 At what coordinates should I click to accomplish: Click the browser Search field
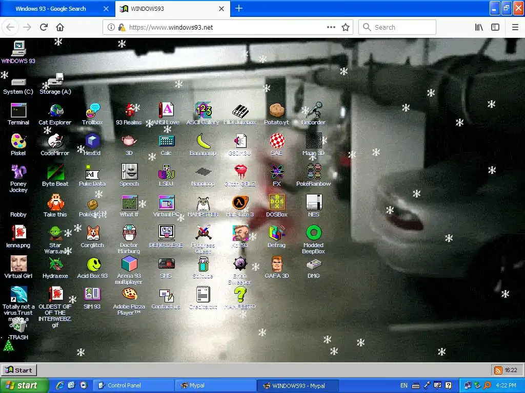click(x=397, y=27)
